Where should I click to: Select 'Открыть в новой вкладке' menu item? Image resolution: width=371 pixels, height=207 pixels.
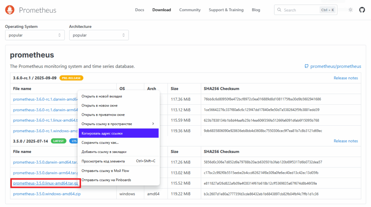coord(118,96)
